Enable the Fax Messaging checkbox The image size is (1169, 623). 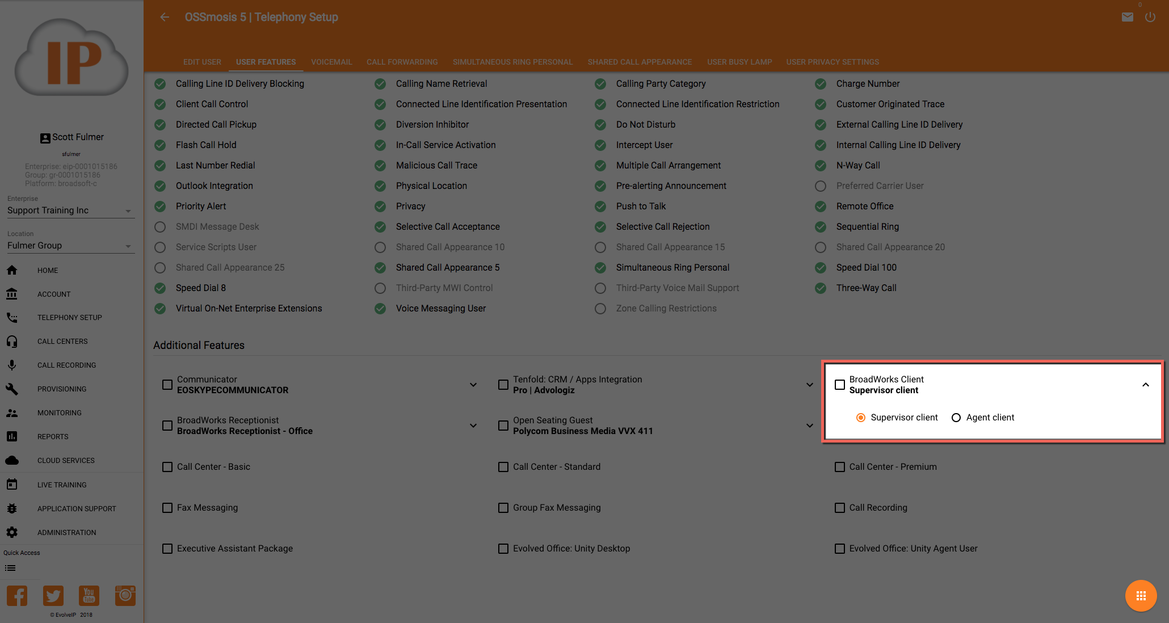pos(167,508)
